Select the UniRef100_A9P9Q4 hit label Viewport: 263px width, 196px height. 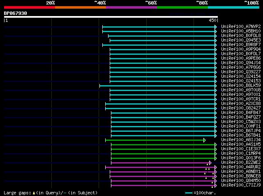[x=241, y=49]
